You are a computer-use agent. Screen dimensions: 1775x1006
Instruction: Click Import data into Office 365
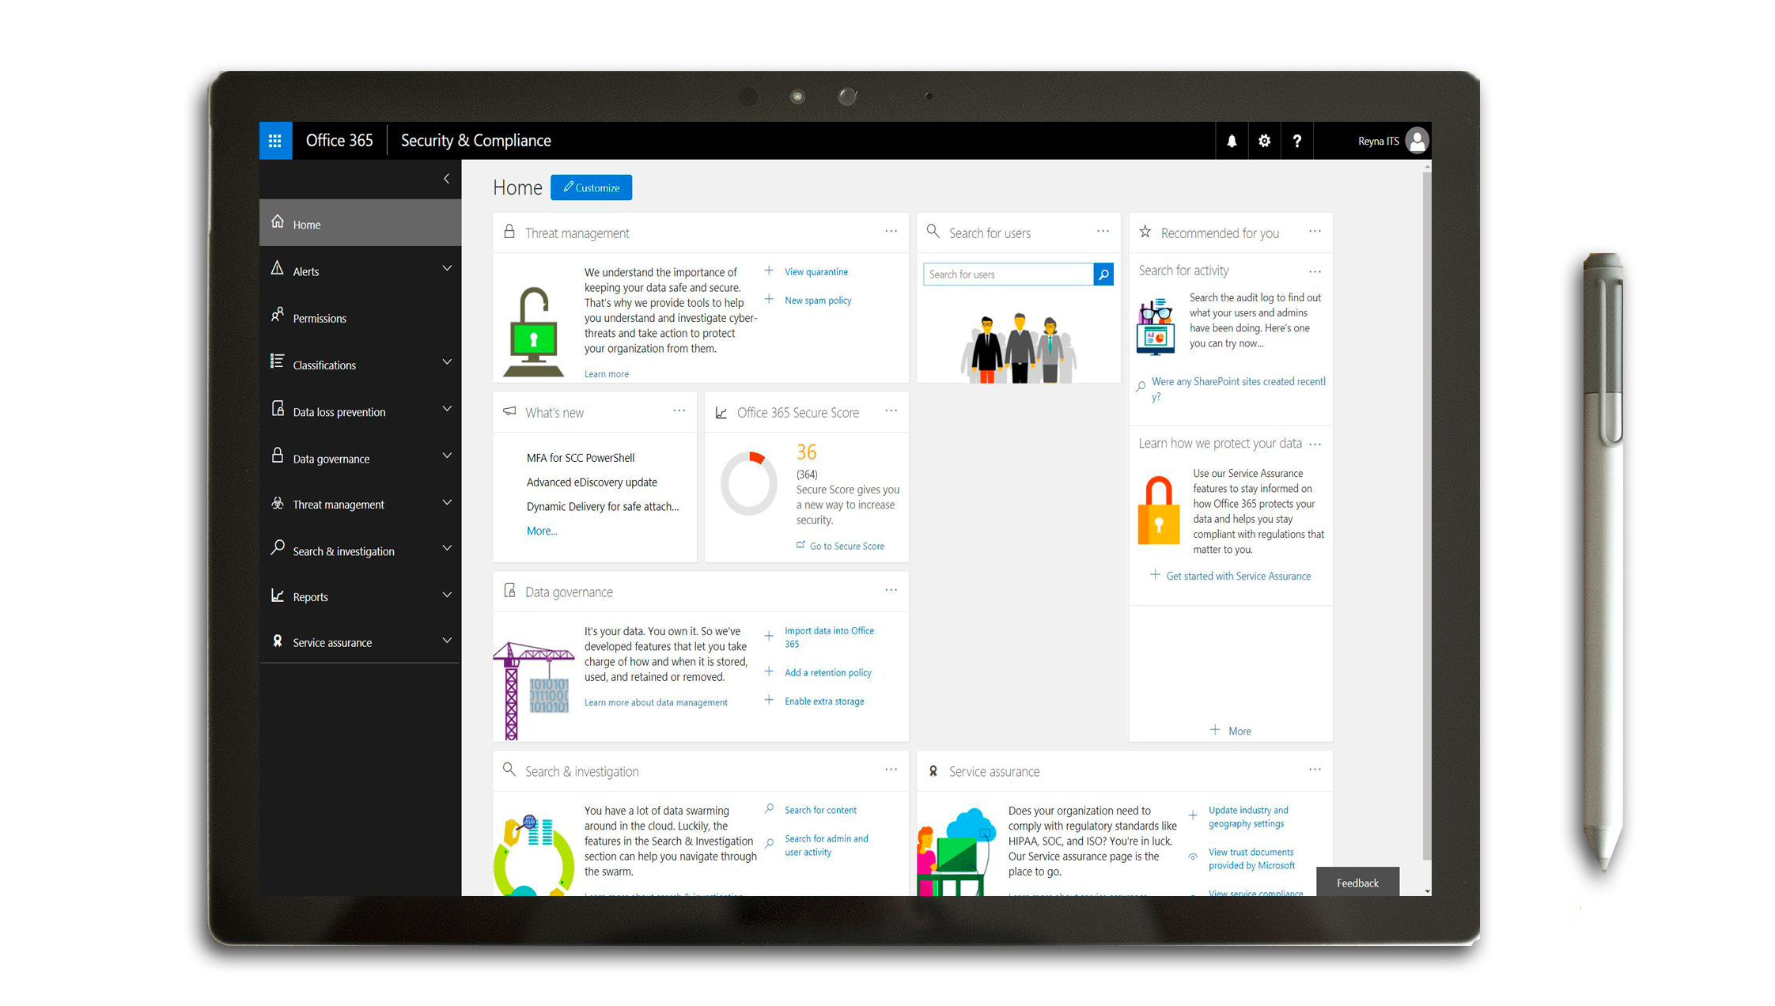[829, 637]
